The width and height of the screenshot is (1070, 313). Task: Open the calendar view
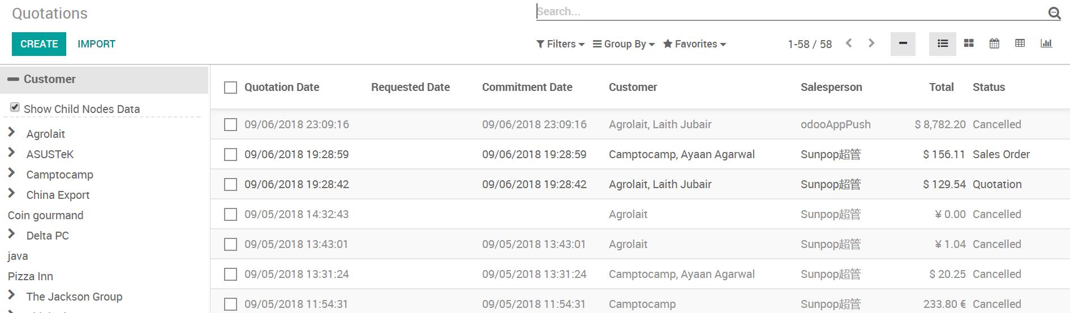[994, 44]
